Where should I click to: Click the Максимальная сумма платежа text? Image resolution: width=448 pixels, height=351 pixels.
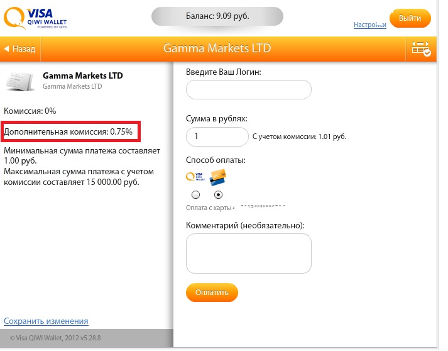tap(79, 177)
